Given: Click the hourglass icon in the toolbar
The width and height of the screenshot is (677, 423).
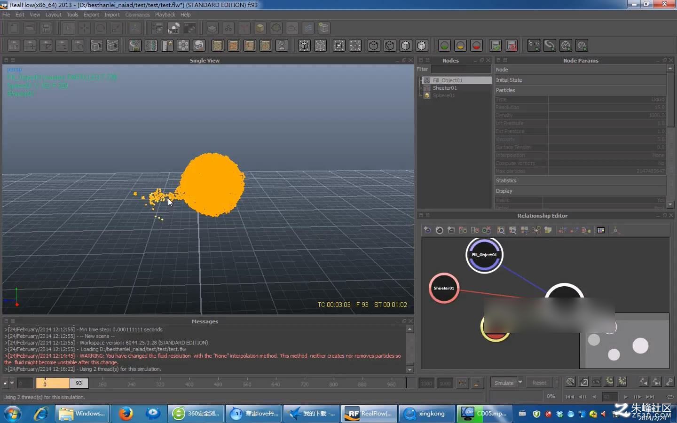Looking at the screenshot, I should pyautogui.click(x=282, y=46).
